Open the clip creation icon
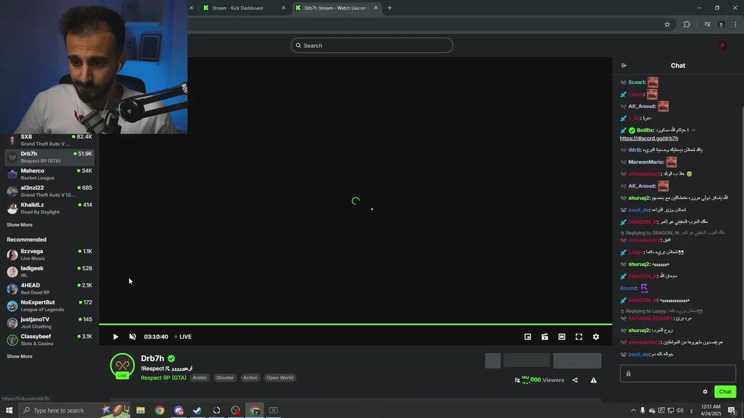Screen dimensions: 744x418 [x=545, y=337]
